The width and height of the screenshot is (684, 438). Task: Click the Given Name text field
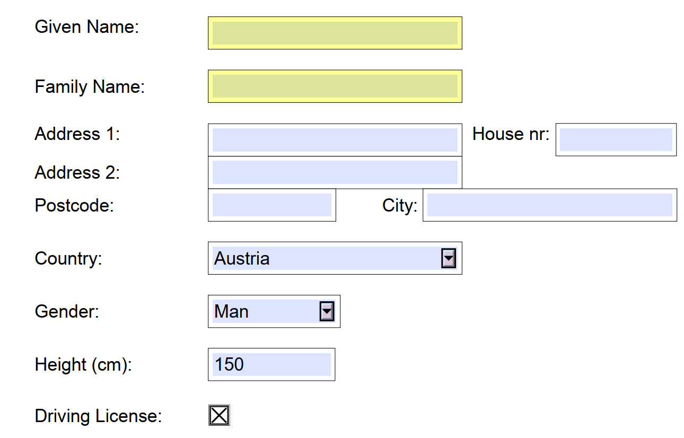point(335,33)
